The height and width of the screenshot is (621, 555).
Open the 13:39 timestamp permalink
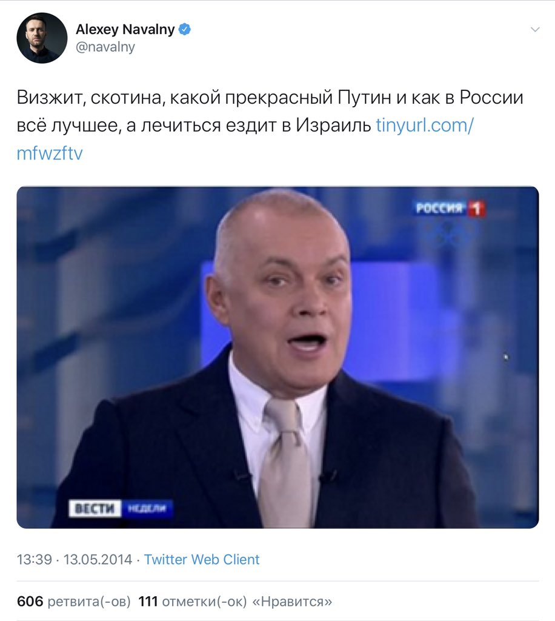35,559
